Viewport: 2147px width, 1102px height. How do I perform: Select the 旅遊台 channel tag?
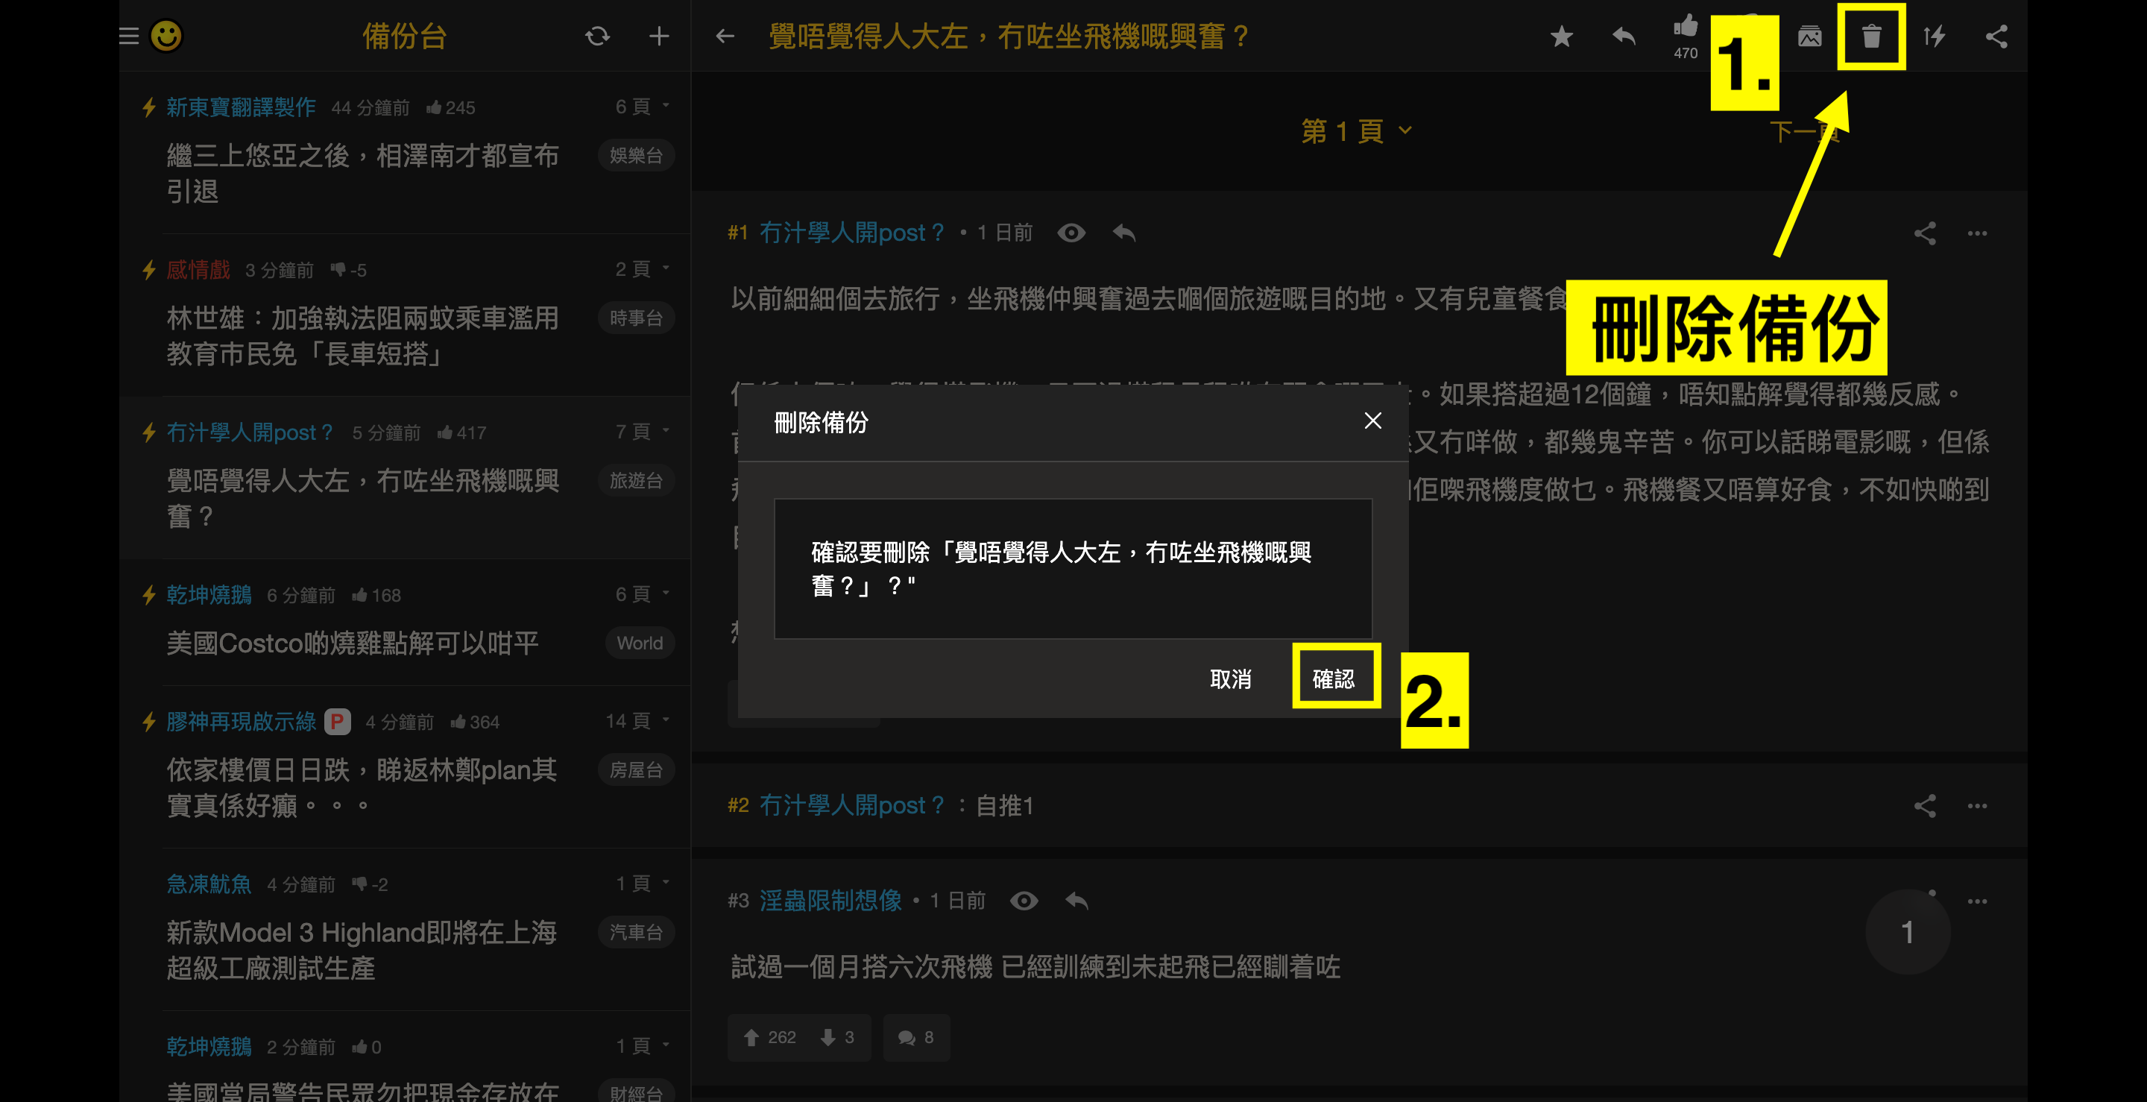point(635,480)
